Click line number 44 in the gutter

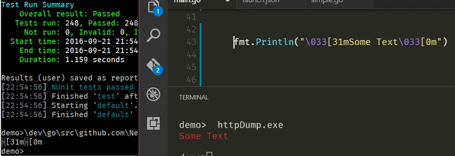coord(191,55)
